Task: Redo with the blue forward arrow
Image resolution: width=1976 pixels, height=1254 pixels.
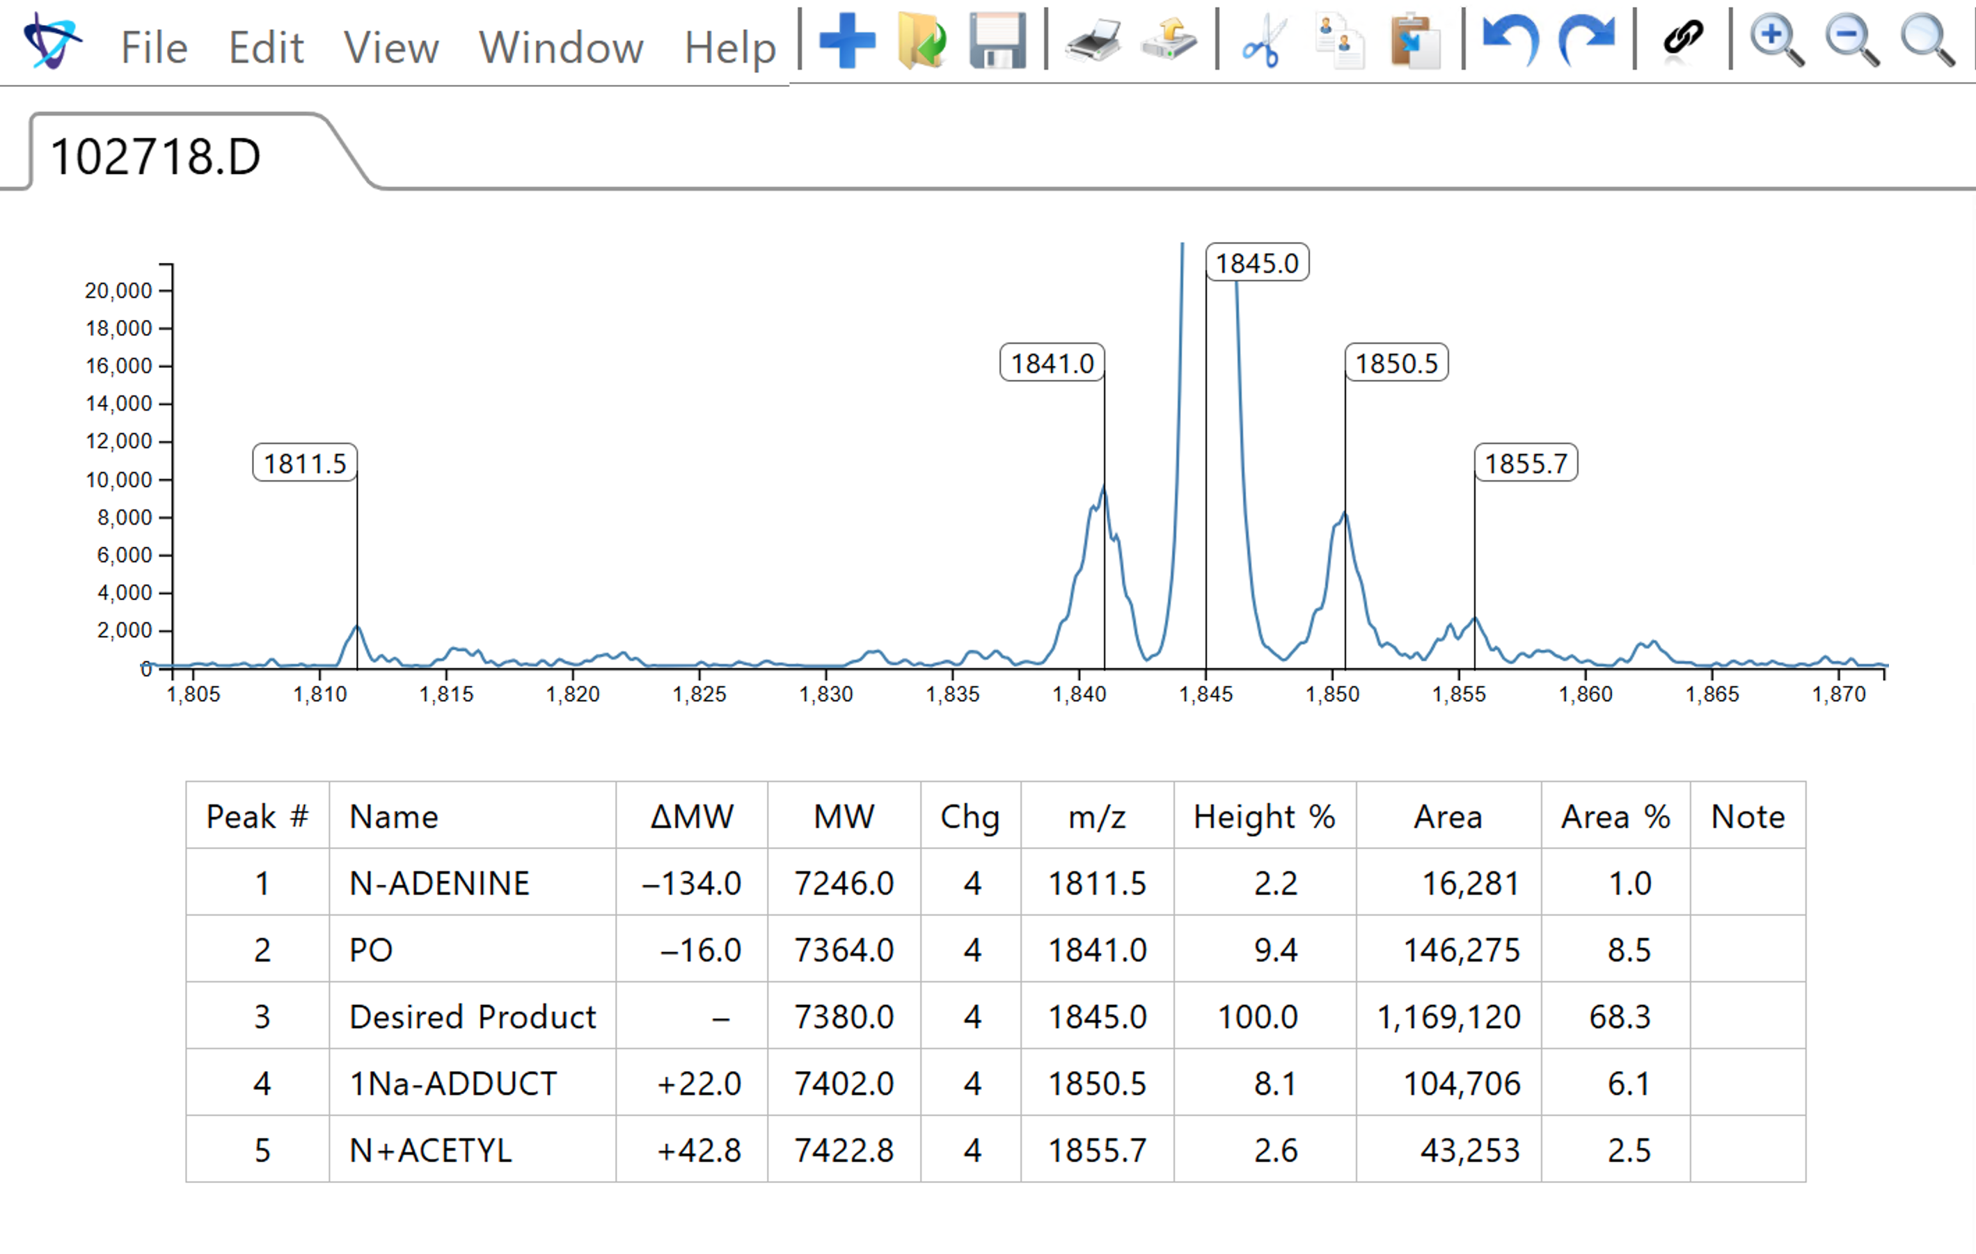Action: pos(1587,41)
